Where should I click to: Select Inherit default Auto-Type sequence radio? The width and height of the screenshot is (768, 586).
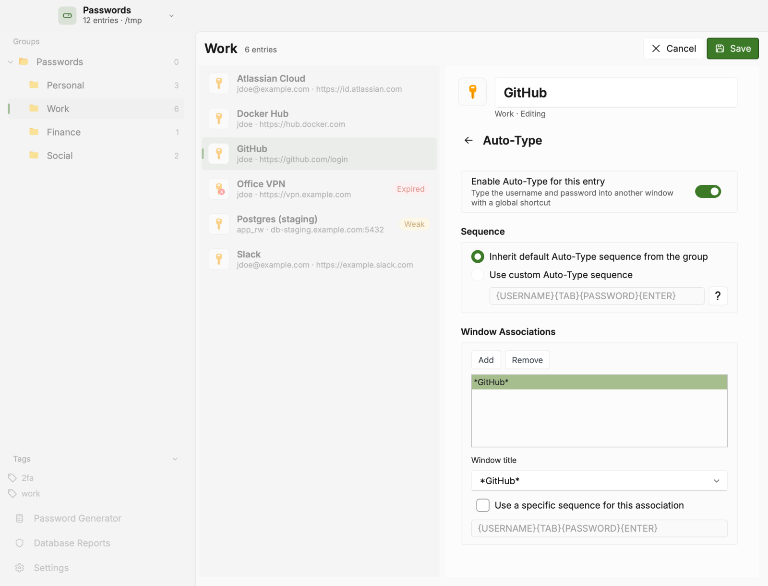[x=478, y=256]
